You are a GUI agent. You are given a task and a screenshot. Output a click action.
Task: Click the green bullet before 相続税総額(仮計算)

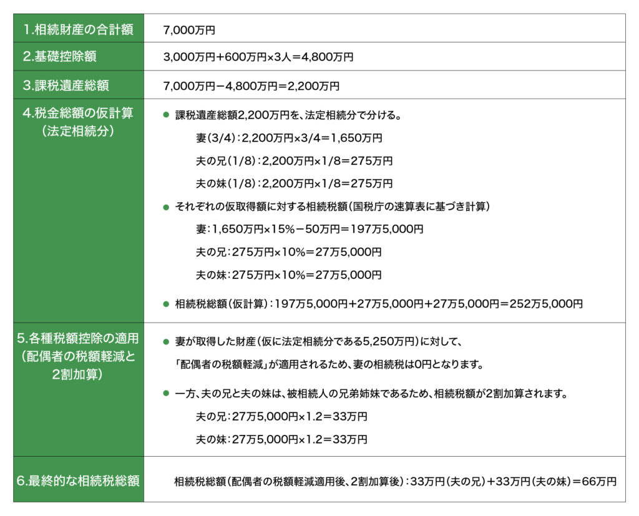pos(166,304)
